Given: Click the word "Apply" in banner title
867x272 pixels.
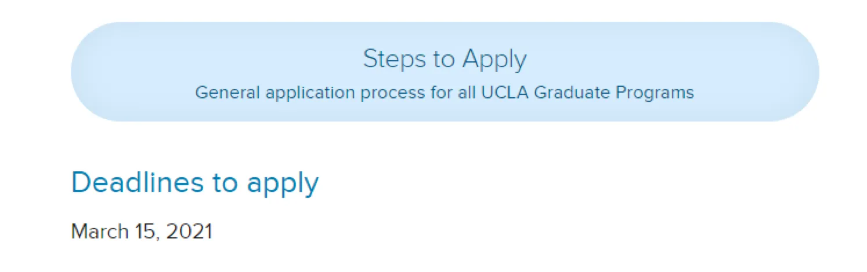Looking at the screenshot, I should click(494, 60).
